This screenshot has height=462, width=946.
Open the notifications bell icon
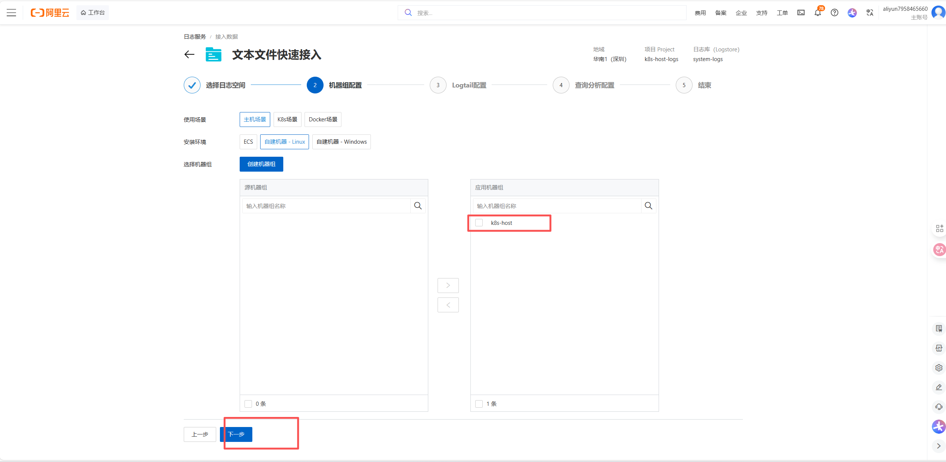817,13
